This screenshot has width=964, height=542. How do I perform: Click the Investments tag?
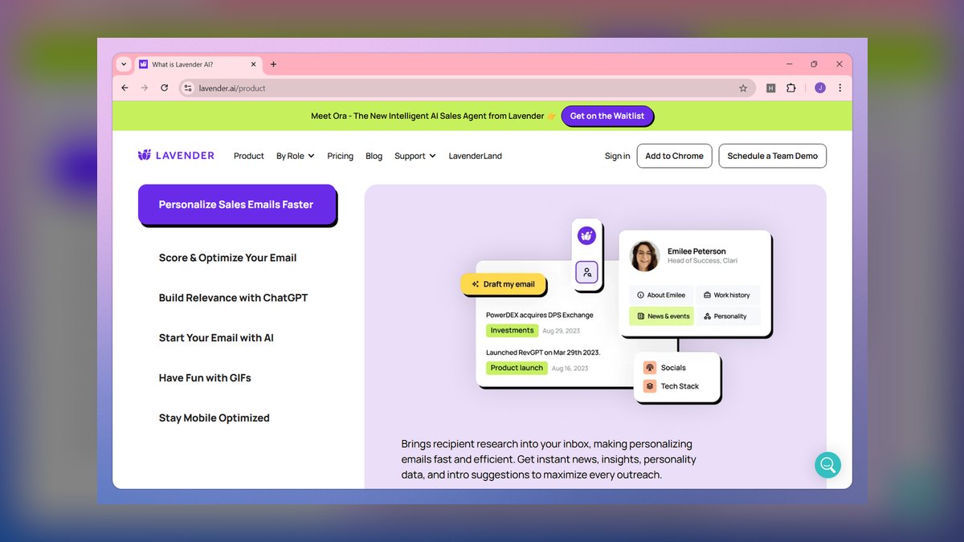(x=512, y=330)
